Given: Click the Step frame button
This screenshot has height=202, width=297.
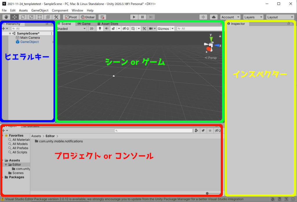Looking at the screenshot, I should (x=151, y=17).
